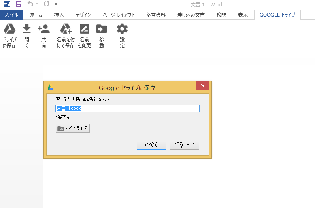Screen dimensions: 315x208
Task: Switch to the 挿入 (Insert) tab
Action: point(59,15)
